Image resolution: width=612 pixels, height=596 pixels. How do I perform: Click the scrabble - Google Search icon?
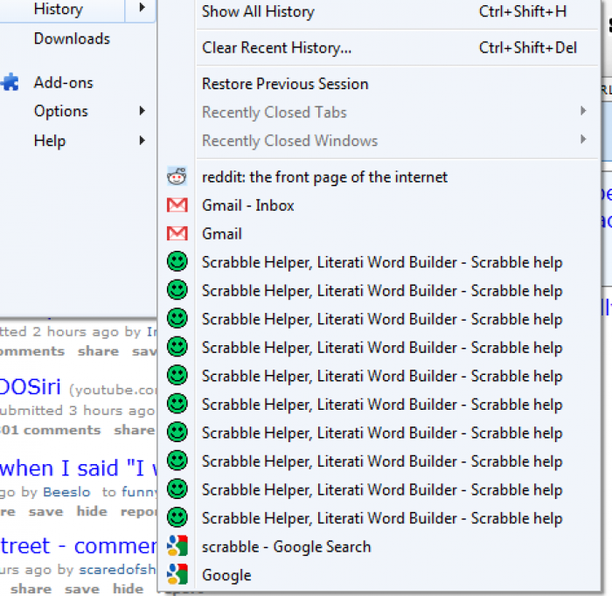[177, 547]
